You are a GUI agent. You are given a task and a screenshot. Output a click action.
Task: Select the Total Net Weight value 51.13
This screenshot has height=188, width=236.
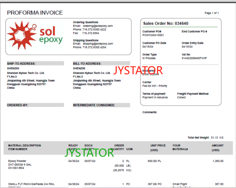click(214, 138)
